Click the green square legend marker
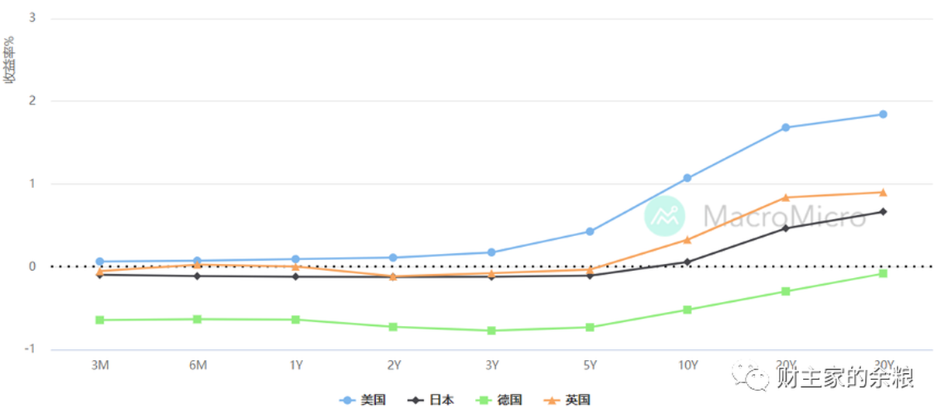This screenshot has width=944, height=418. (484, 400)
